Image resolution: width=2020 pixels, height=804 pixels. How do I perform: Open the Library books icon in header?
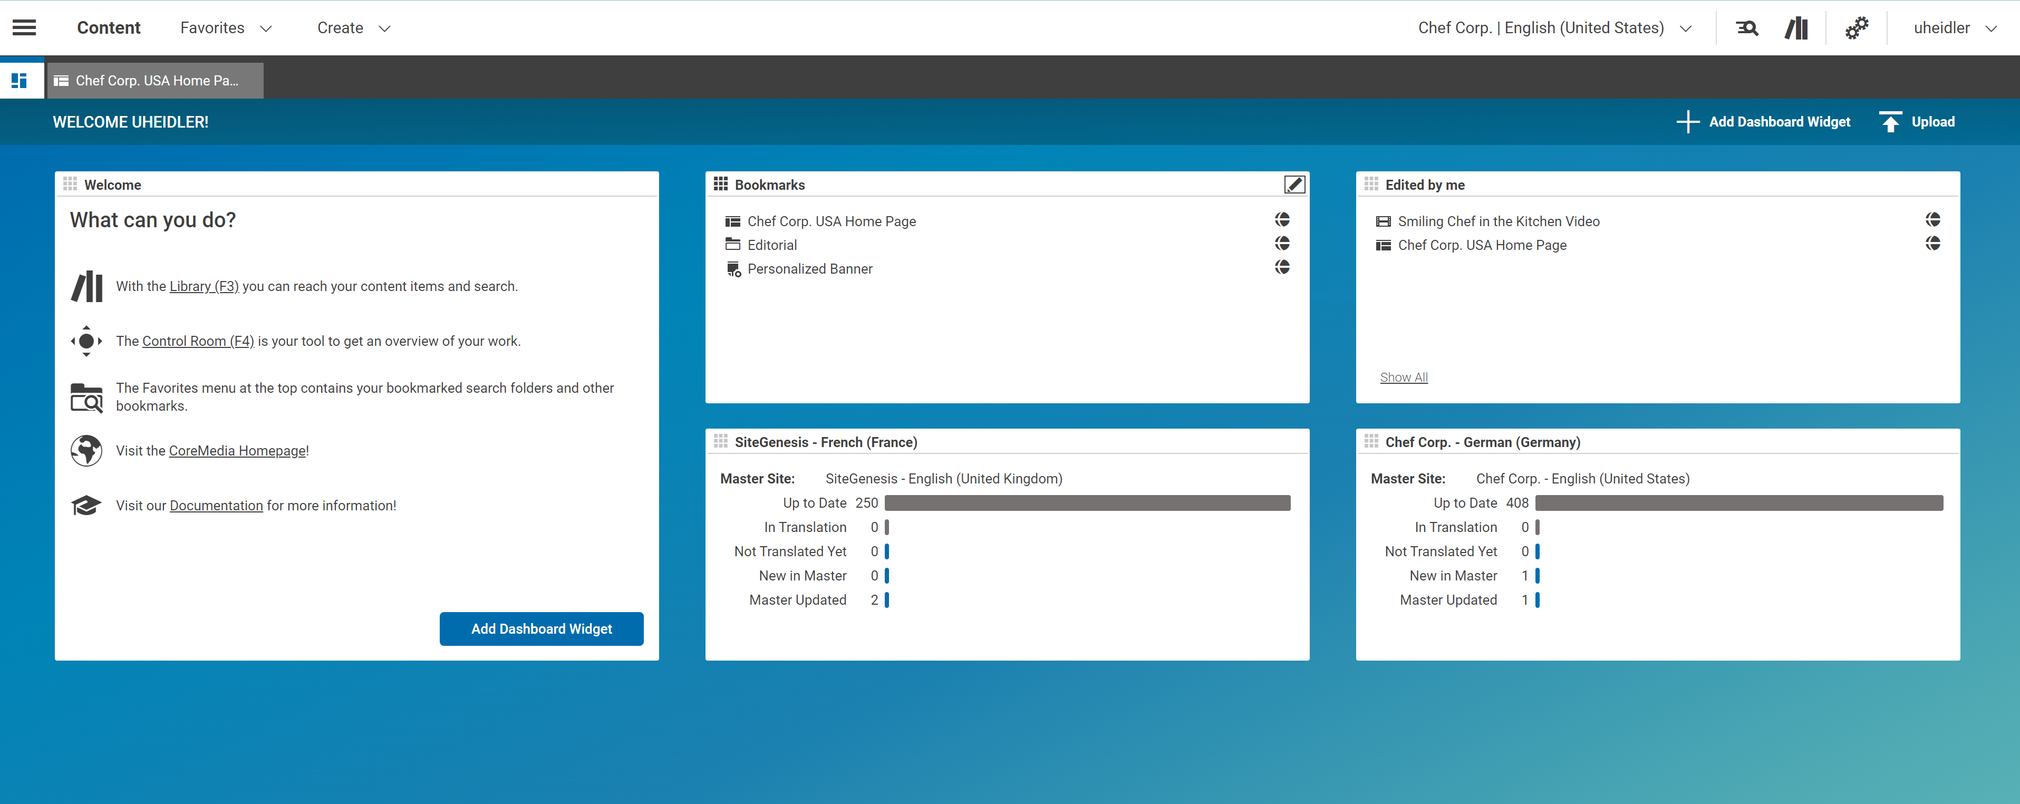(1796, 28)
